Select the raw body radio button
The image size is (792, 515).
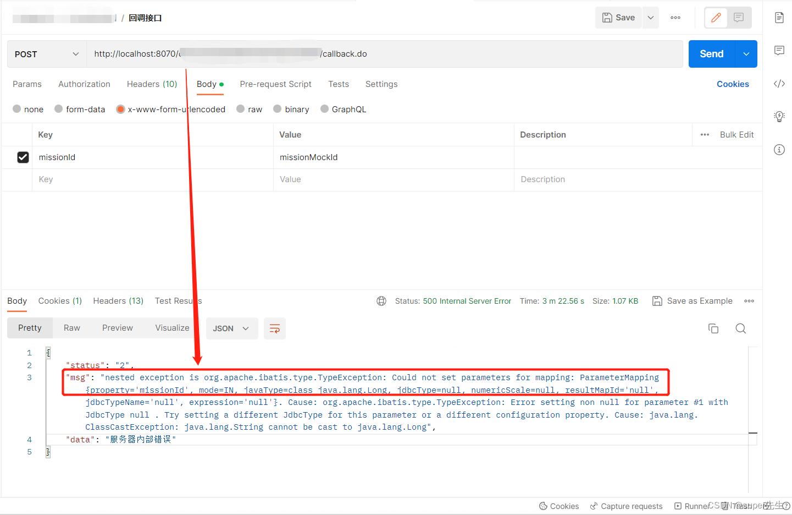241,109
